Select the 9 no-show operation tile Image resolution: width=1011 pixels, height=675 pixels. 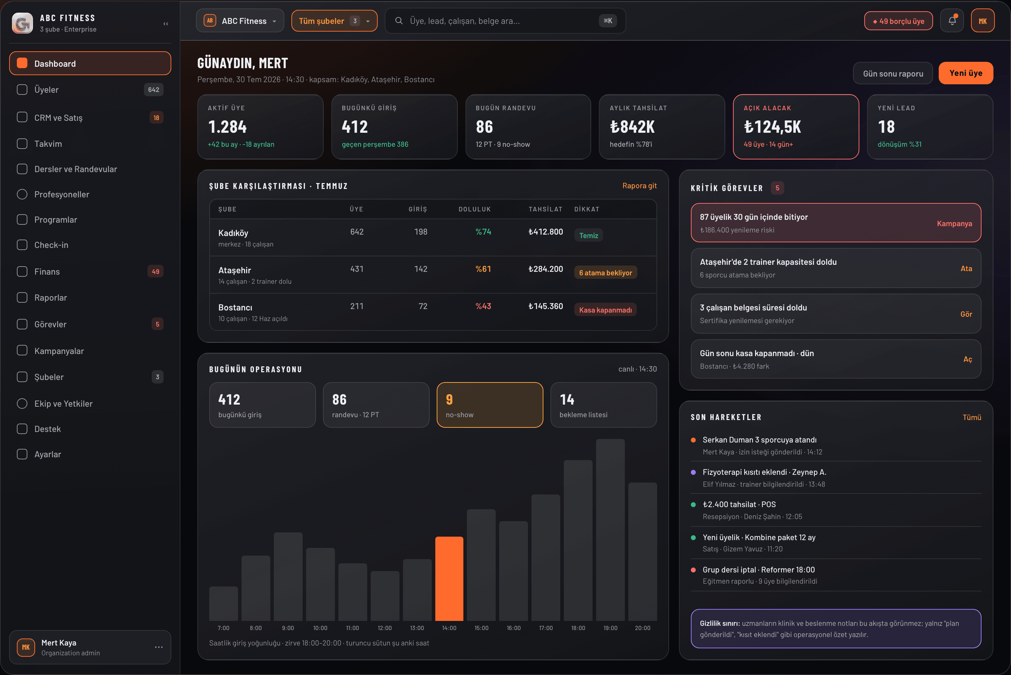(x=490, y=405)
